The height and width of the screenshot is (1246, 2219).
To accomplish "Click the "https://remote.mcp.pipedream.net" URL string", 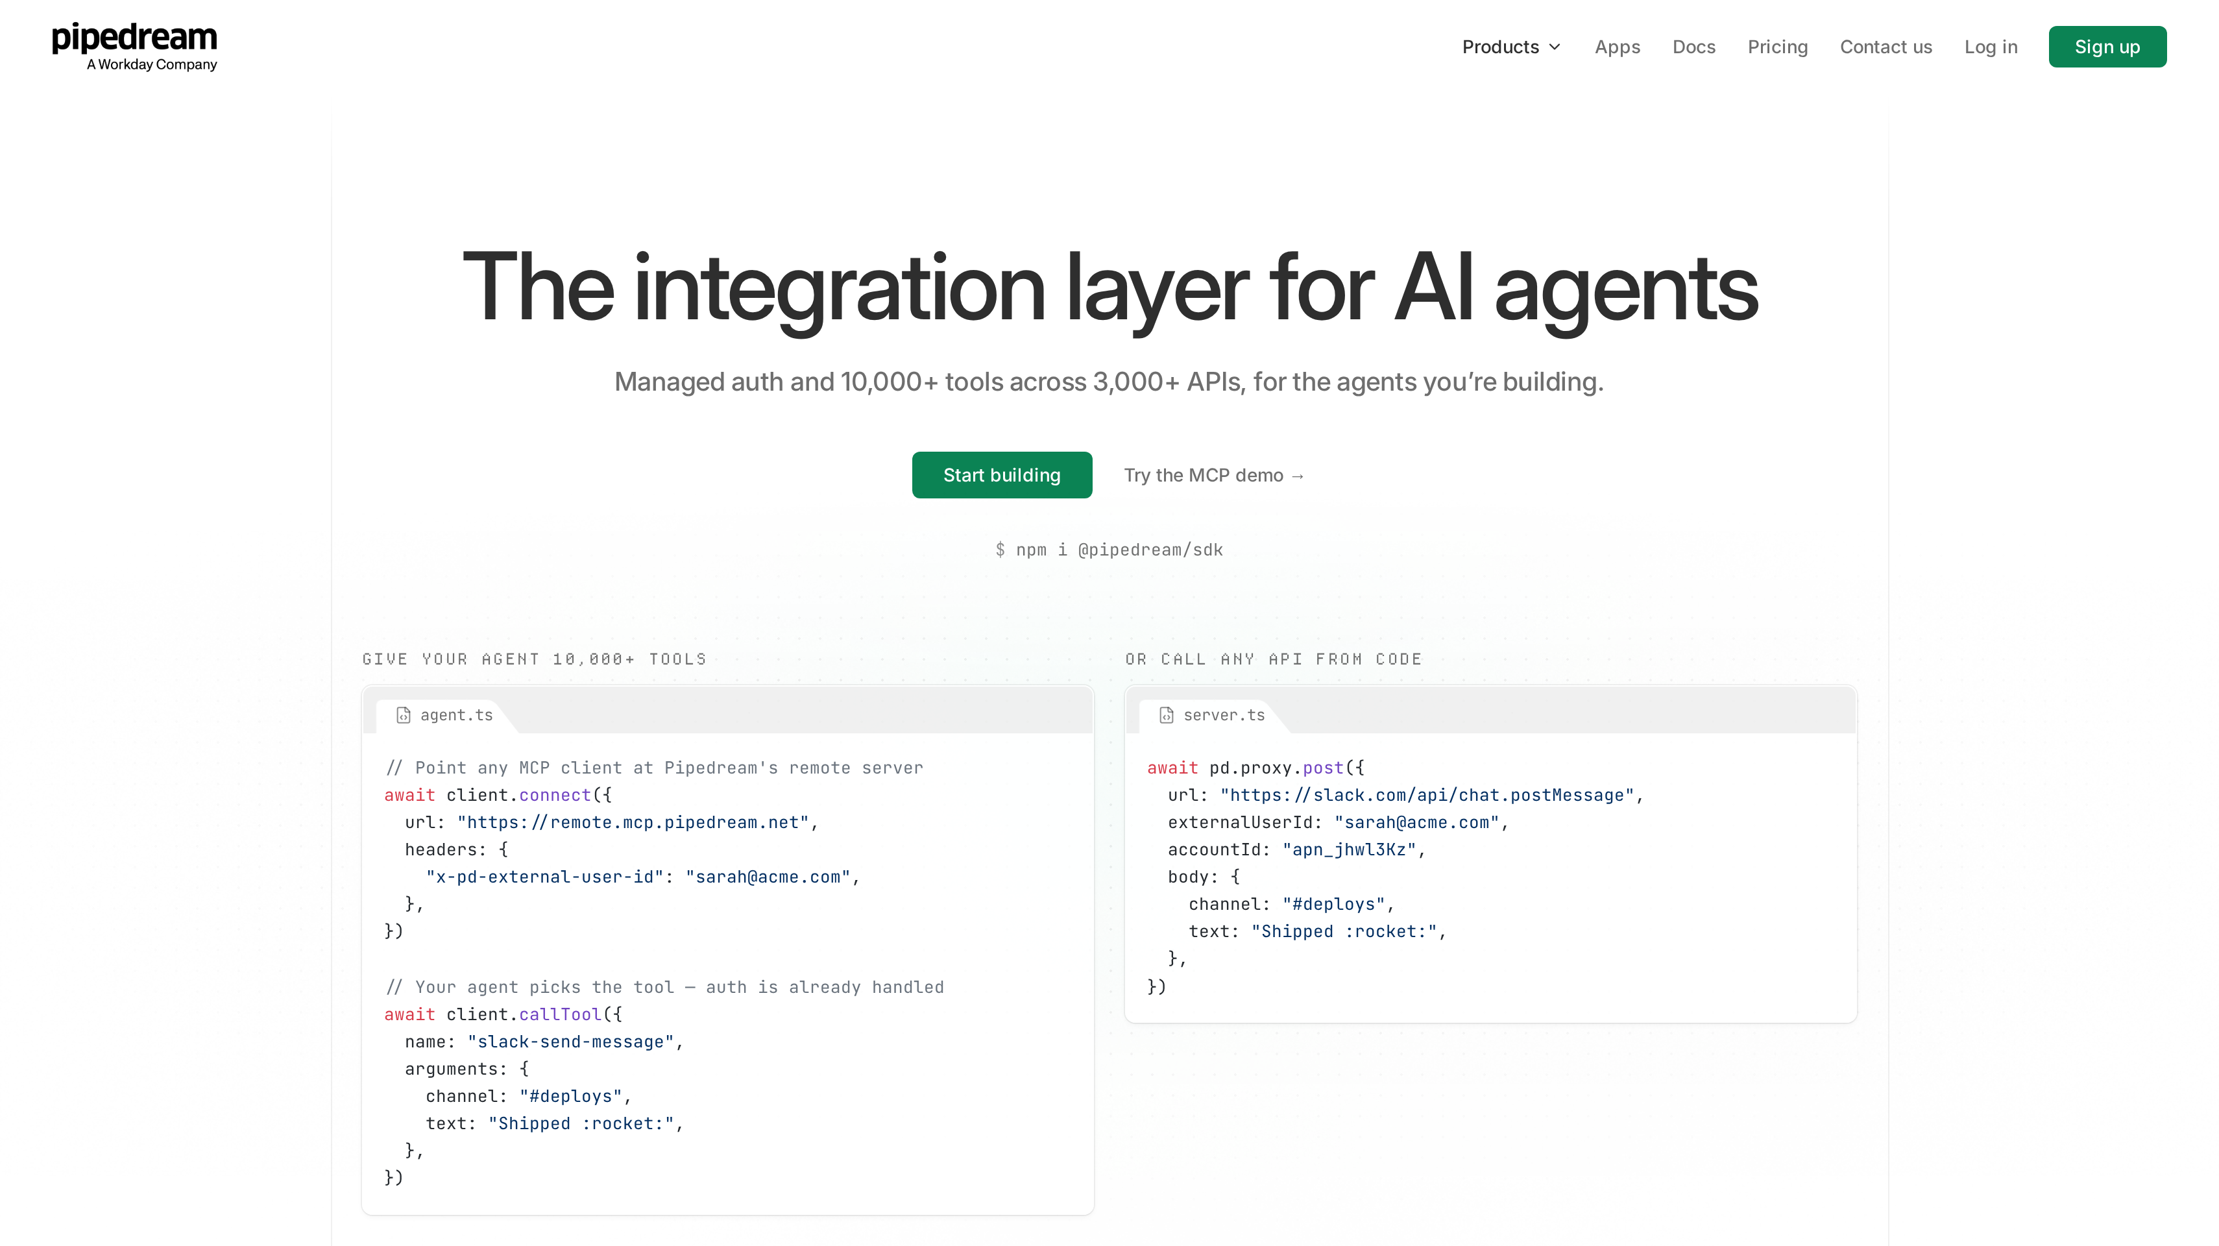I will 632,822.
